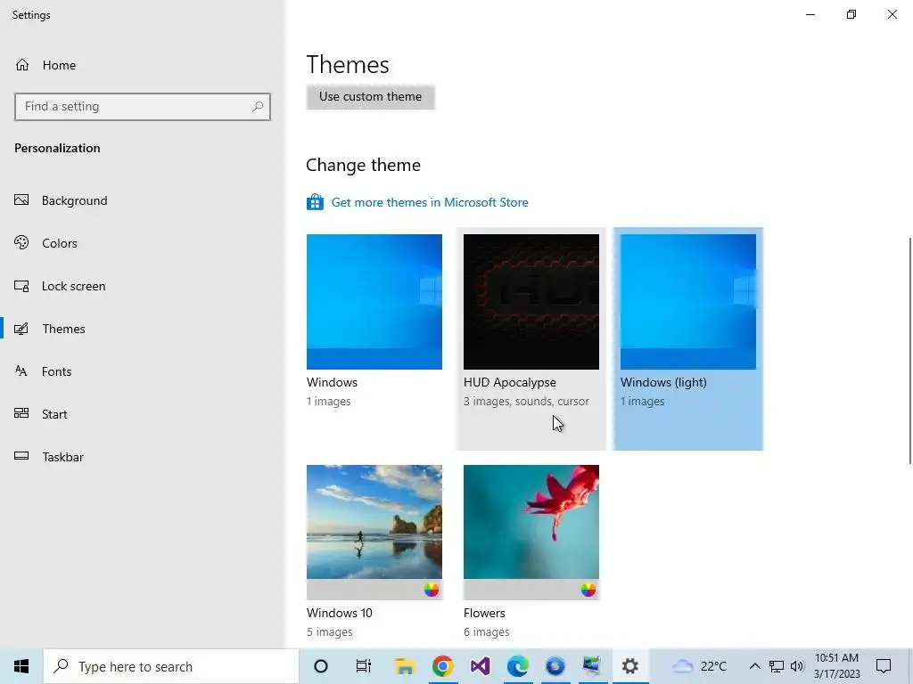Launch Google Chrome from the taskbar
913x684 pixels.
point(442,666)
